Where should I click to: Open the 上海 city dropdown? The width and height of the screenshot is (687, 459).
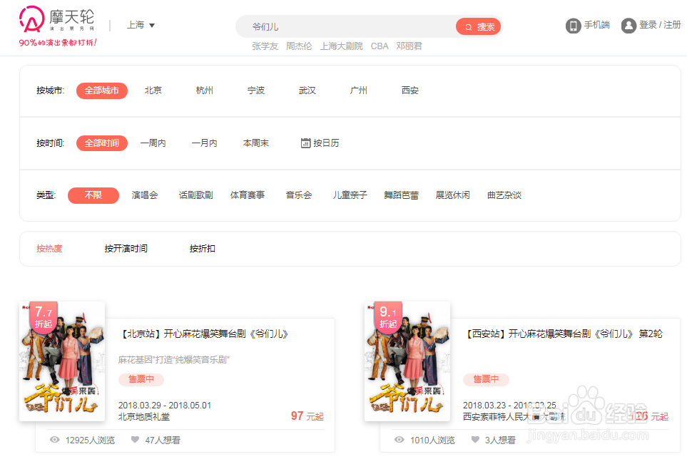[x=141, y=25]
